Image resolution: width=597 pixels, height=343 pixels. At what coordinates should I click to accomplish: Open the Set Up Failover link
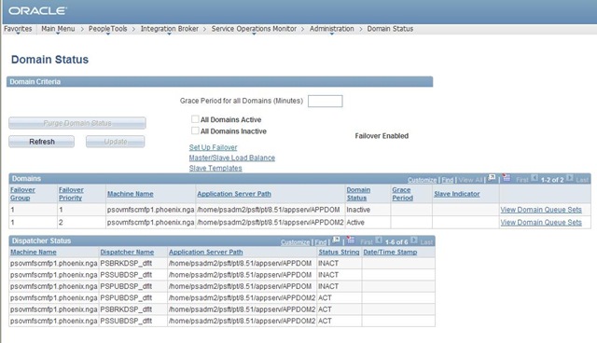[x=214, y=147]
